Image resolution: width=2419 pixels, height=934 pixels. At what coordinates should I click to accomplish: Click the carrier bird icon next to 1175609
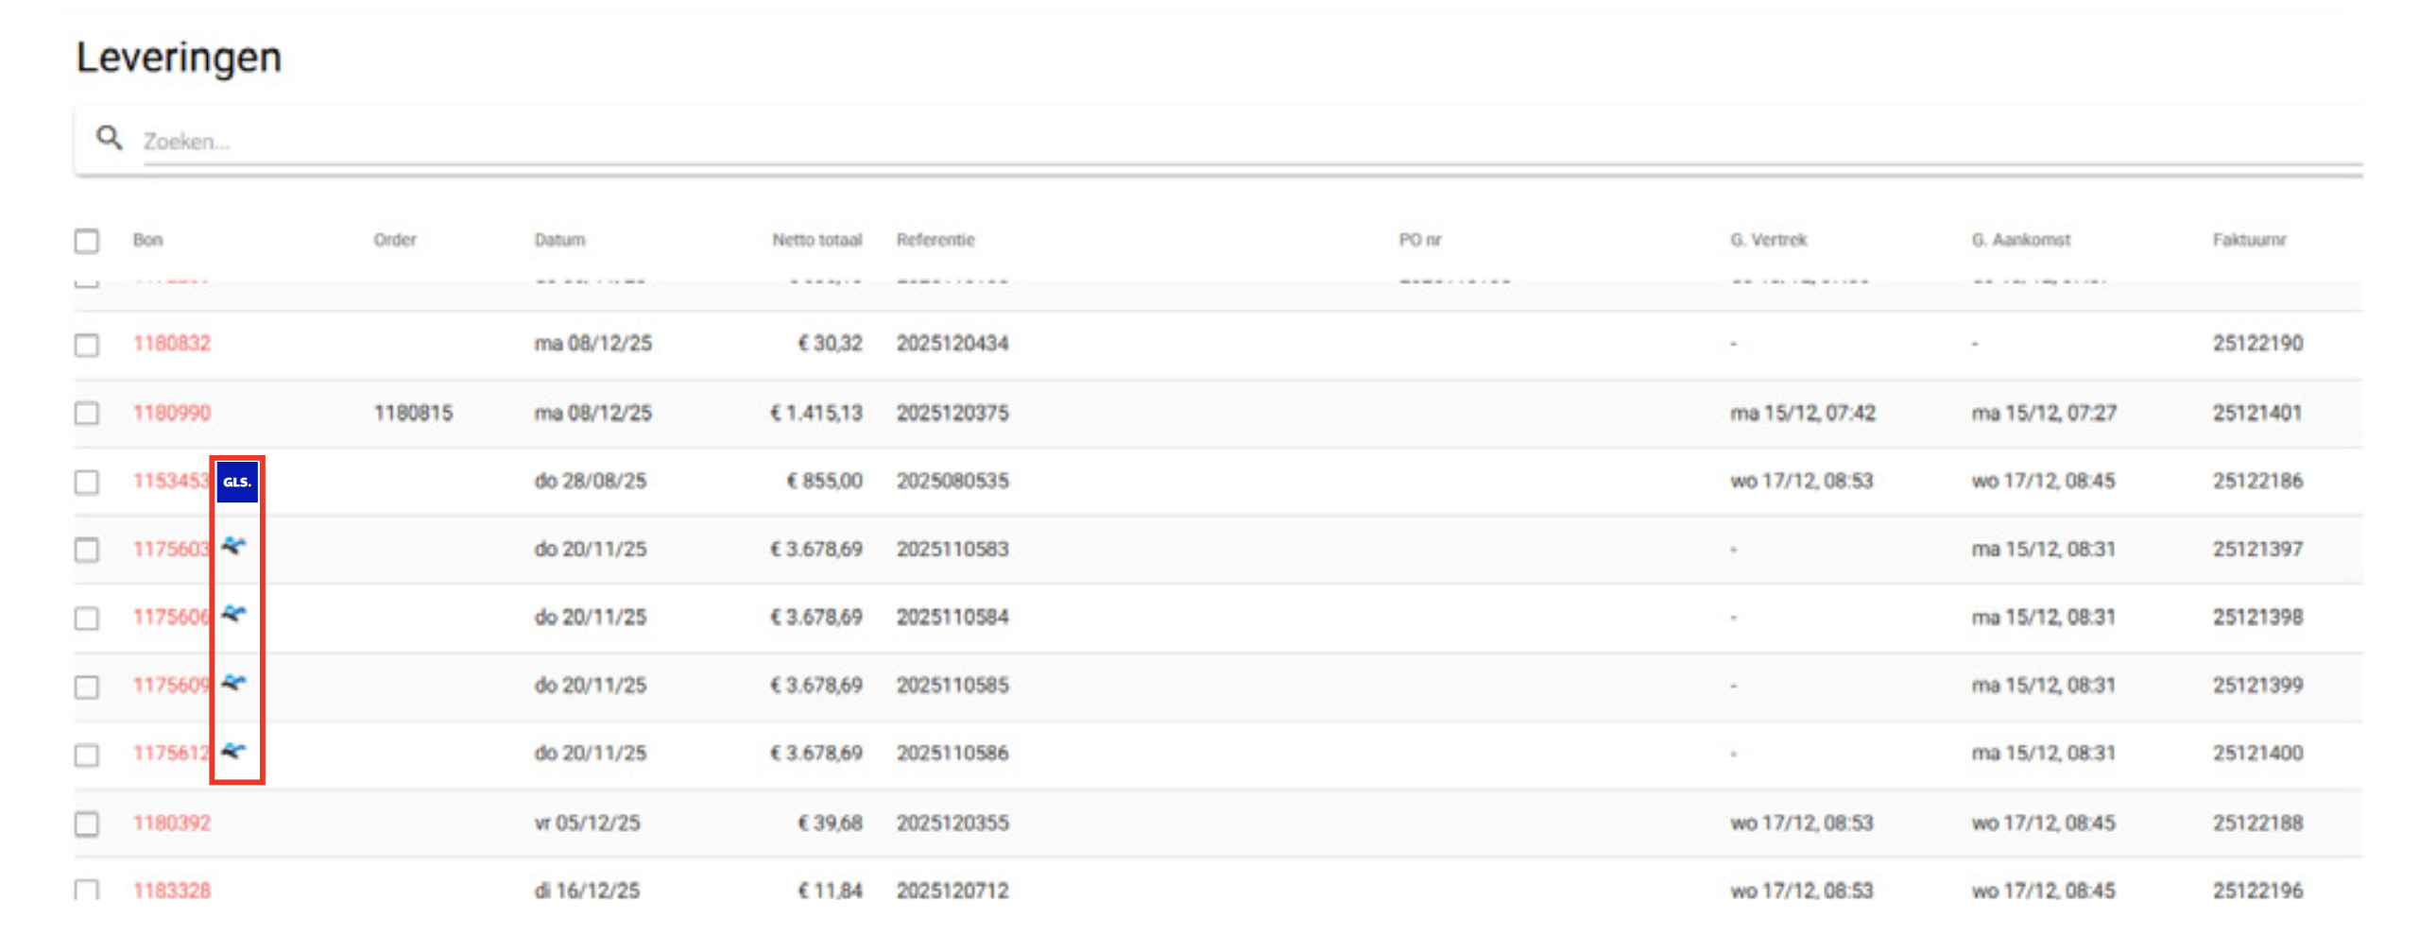click(x=234, y=683)
